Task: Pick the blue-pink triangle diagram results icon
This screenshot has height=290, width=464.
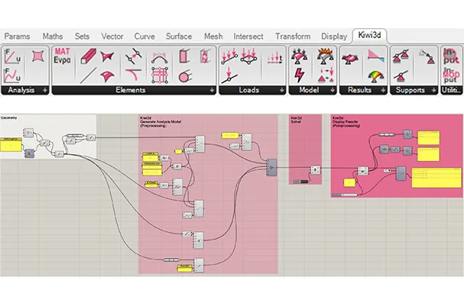Action: (x=376, y=56)
